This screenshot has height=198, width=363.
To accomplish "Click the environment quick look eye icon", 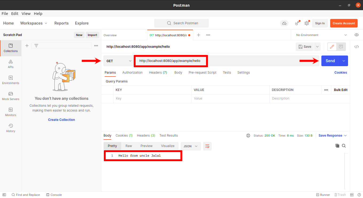I will point(356,35).
